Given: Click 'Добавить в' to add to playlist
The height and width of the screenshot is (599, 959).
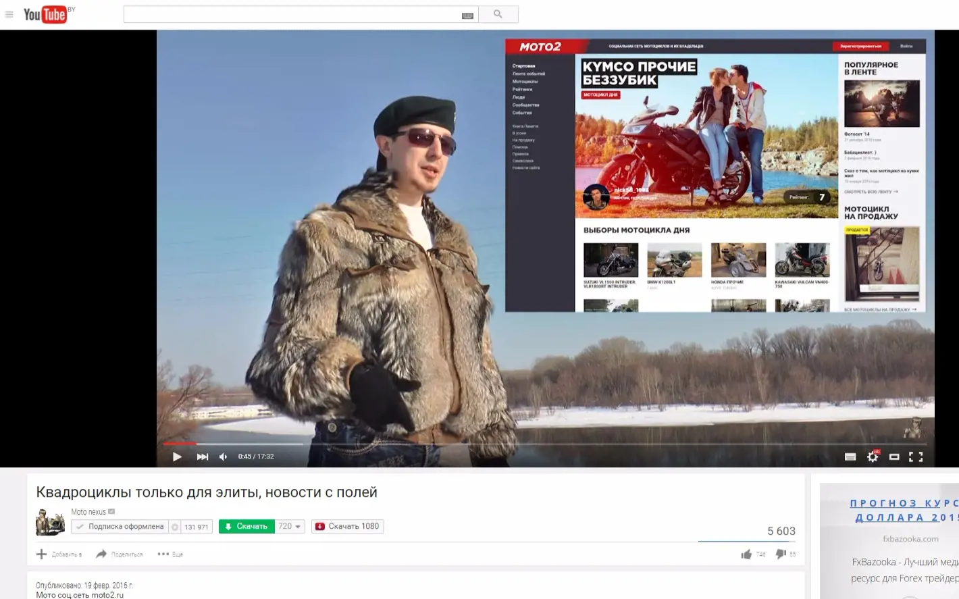Looking at the screenshot, I should tap(59, 554).
